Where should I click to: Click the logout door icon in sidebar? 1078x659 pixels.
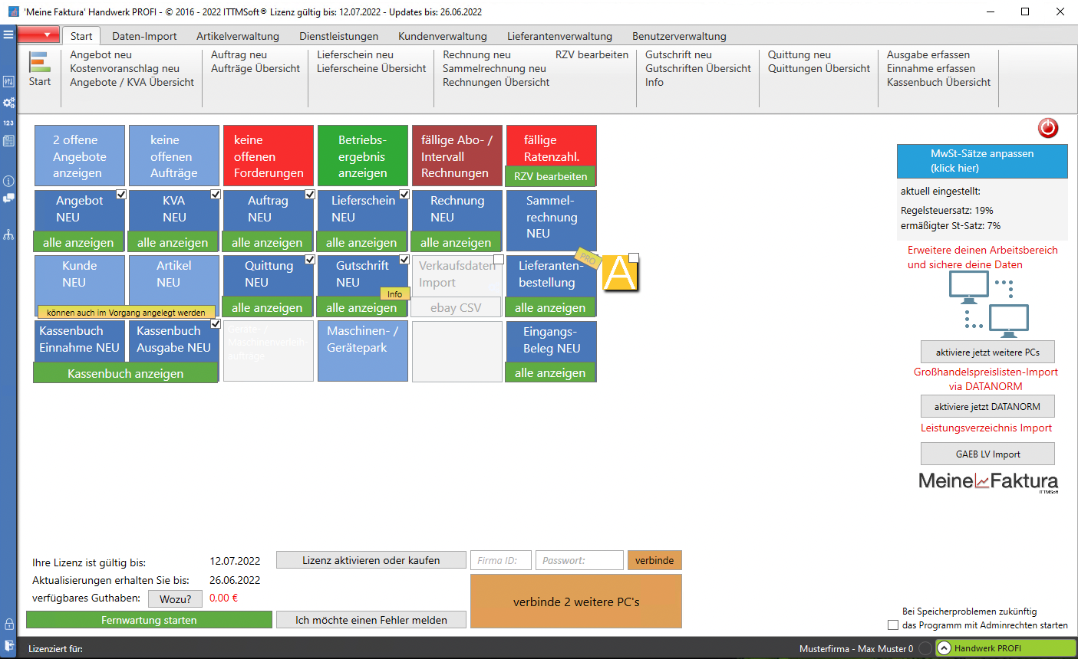[8, 645]
